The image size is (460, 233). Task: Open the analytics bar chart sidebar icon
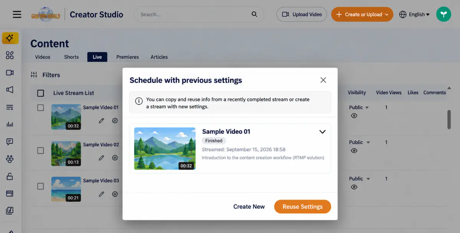pyautogui.click(x=10, y=124)
